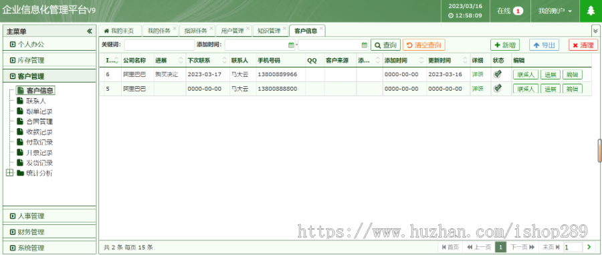The width and height of the screenshot is (602, 255).
Task: Click status check icon for row ID 6
Action: (498, 74)
